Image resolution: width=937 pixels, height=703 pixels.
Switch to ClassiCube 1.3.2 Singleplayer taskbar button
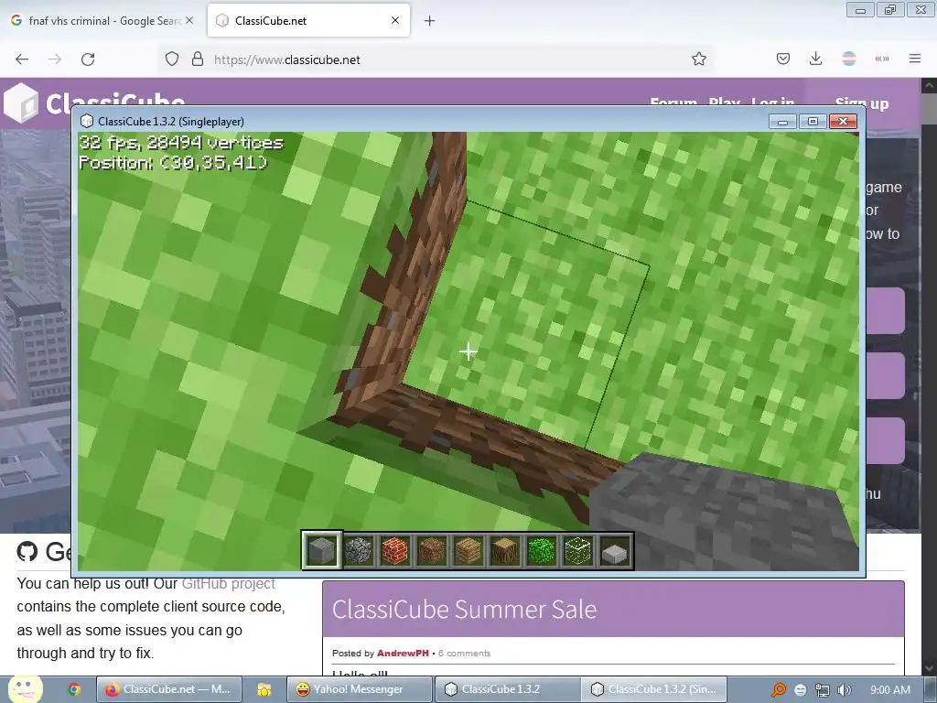[653, 689]
